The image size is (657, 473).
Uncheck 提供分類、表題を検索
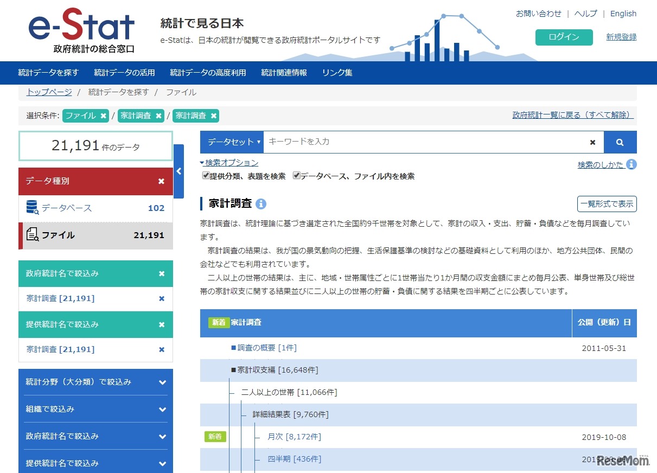click(205, 175)
